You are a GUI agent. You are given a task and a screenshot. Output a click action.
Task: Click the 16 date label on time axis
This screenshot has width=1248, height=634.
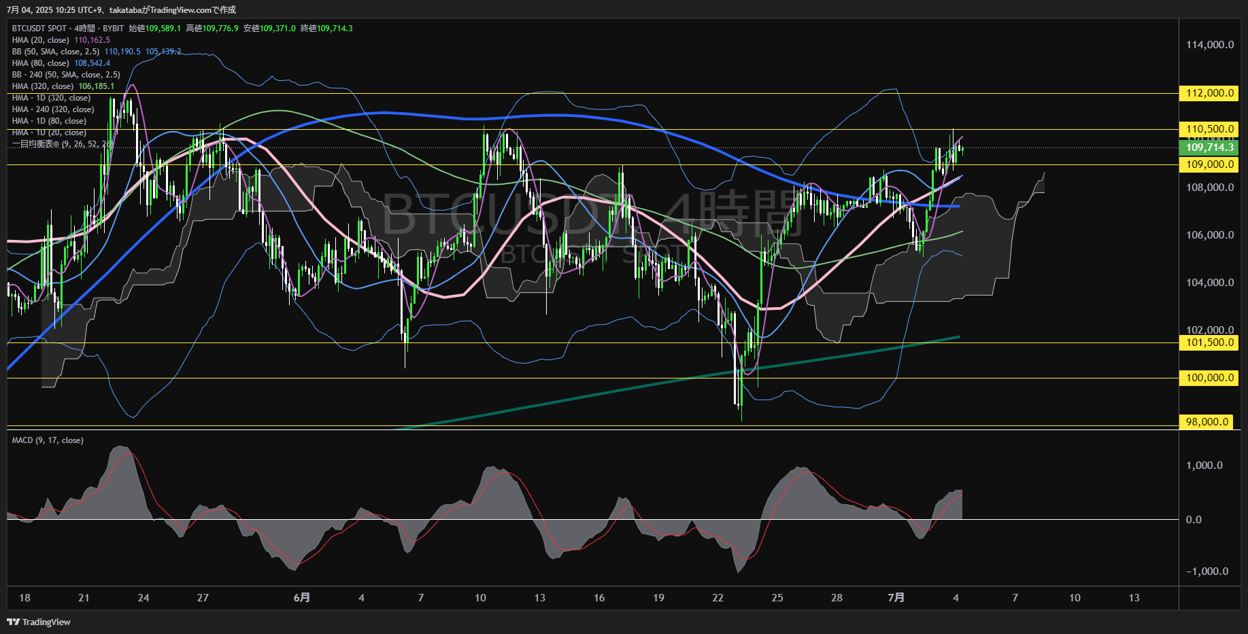coord(599,598)
